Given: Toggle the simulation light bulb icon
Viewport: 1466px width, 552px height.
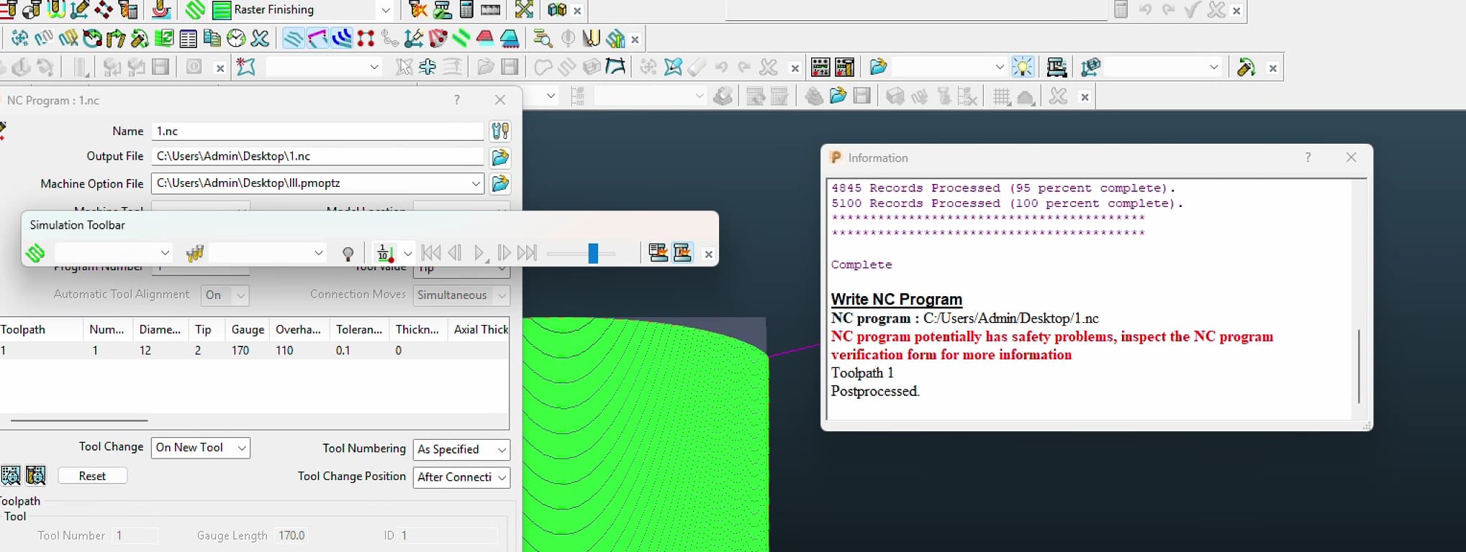Looking at the screenshot, I should point(348,253).
